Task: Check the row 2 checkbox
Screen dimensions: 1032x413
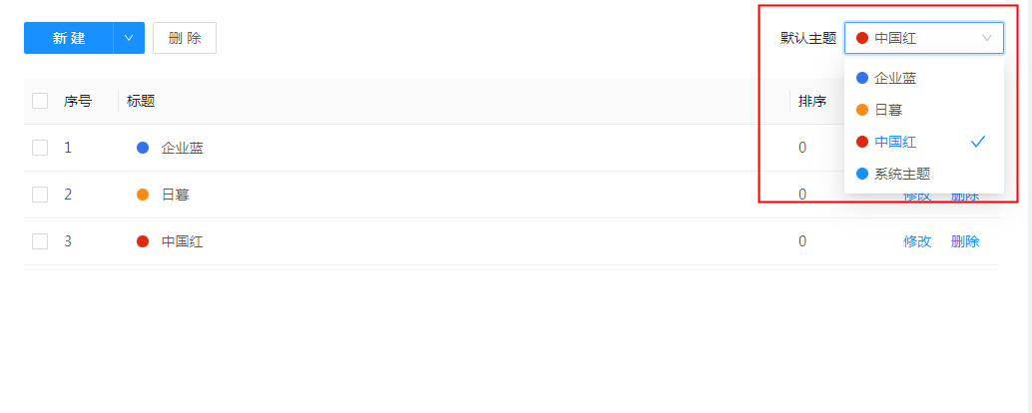Action: pos(40,195)
